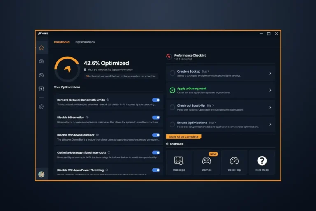This screenshot has height=211, width=316.
Task: Open the speedometer Boost-Up sidebar icon
Action: point(41,61)
